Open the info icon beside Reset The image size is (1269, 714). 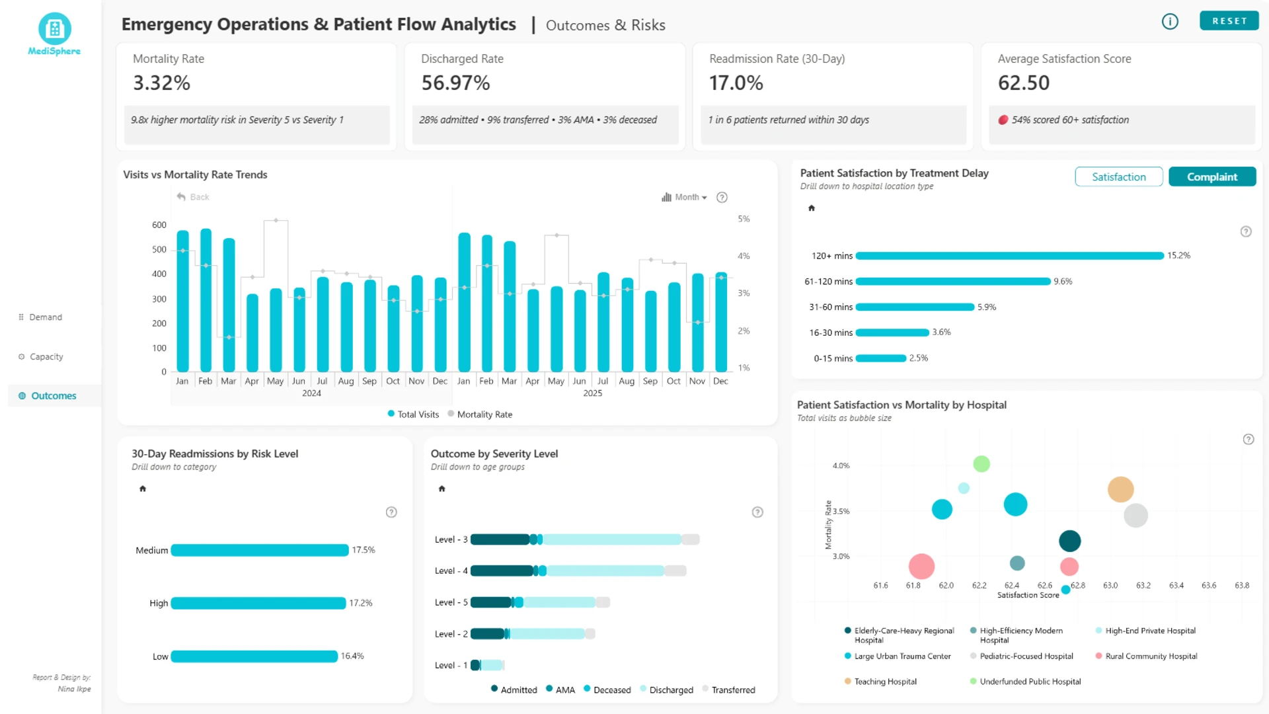pos(1170,21)
